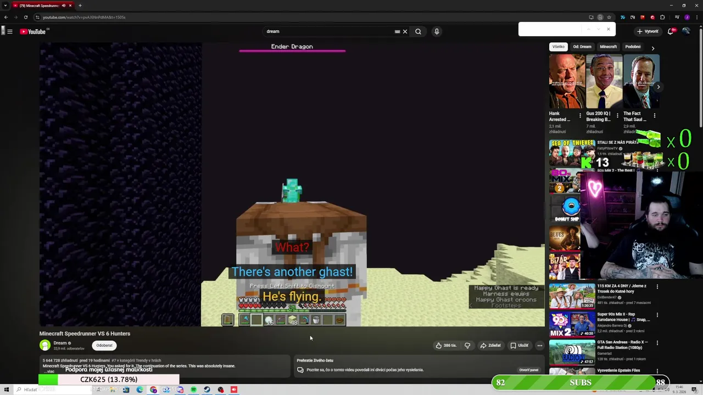The height and width of the screenshot is (395, 703).
Task: Open options for GTA San Andreas video
Action: click(657, 343)
